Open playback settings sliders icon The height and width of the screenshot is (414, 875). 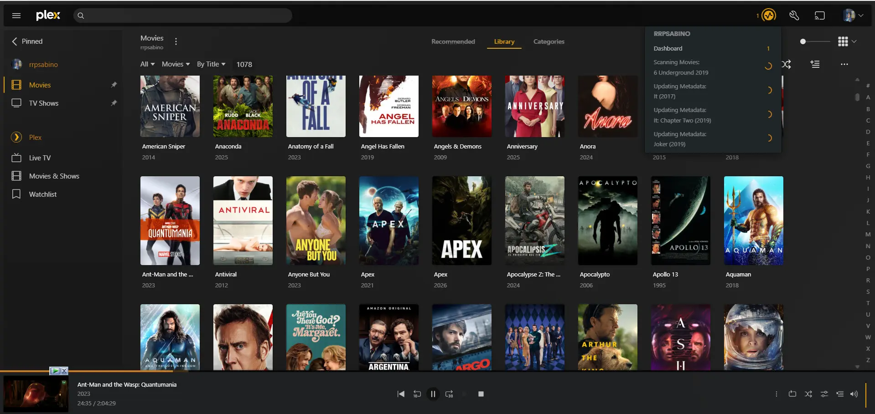pyautogui.click(x=824, y=394)
